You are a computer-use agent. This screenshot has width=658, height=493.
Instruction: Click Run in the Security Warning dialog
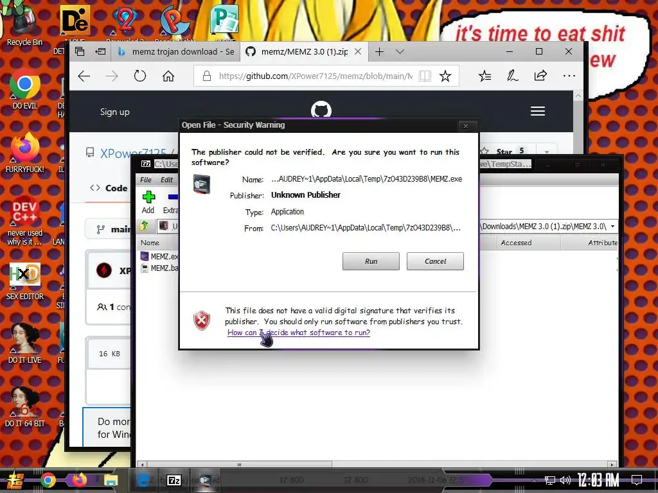tap(371, 261)
